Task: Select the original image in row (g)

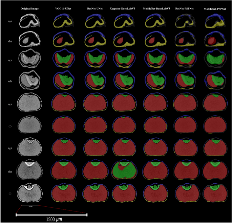Action: (29, 147)
